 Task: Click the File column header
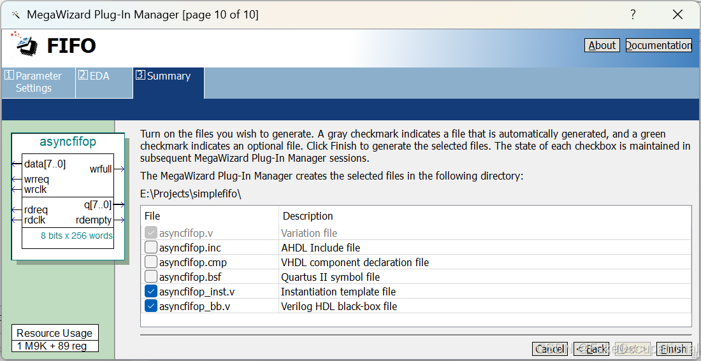click(x=152, y=216)
